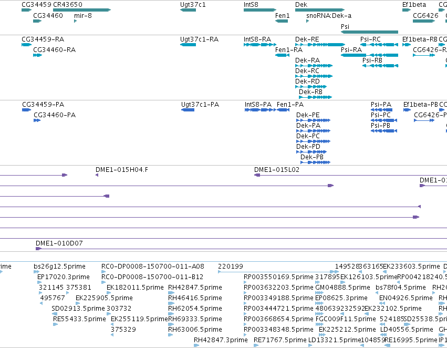
Task: Open transcript Dek-RD
Action: [311, 87]
